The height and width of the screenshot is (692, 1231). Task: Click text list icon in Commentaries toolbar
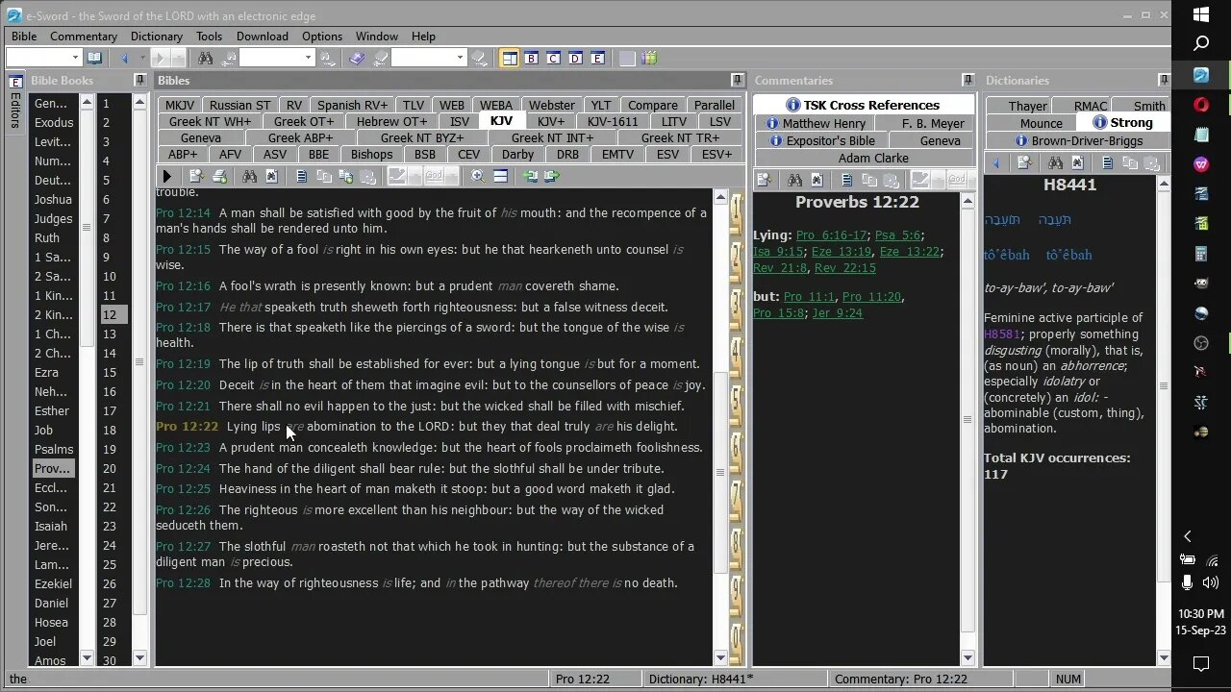point(846,180)
